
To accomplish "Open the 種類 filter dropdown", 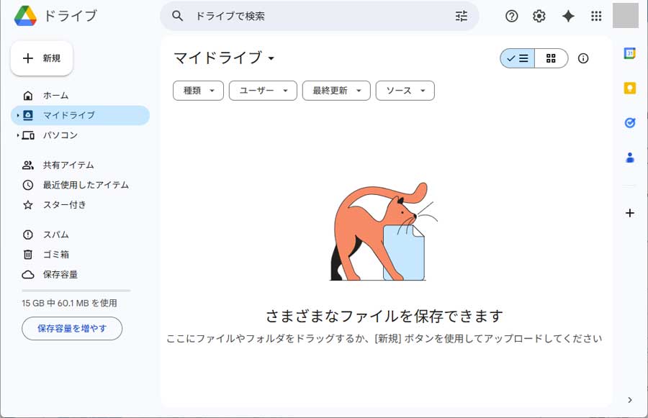I will (x=198, y=91).
